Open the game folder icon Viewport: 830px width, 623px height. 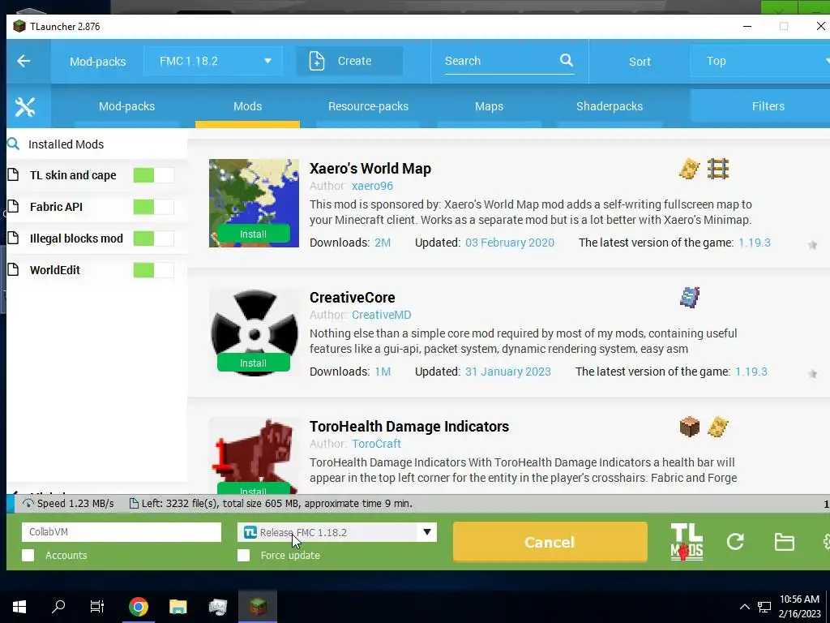tap(784, 542)
